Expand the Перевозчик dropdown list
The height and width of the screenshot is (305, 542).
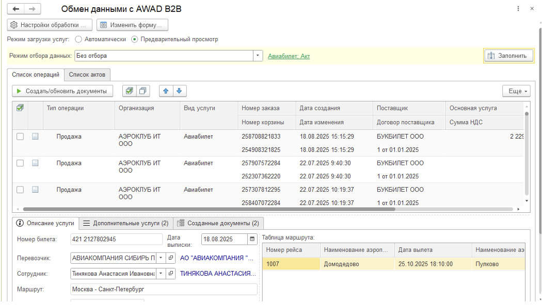pyautogui.click(x=160, y=258)
